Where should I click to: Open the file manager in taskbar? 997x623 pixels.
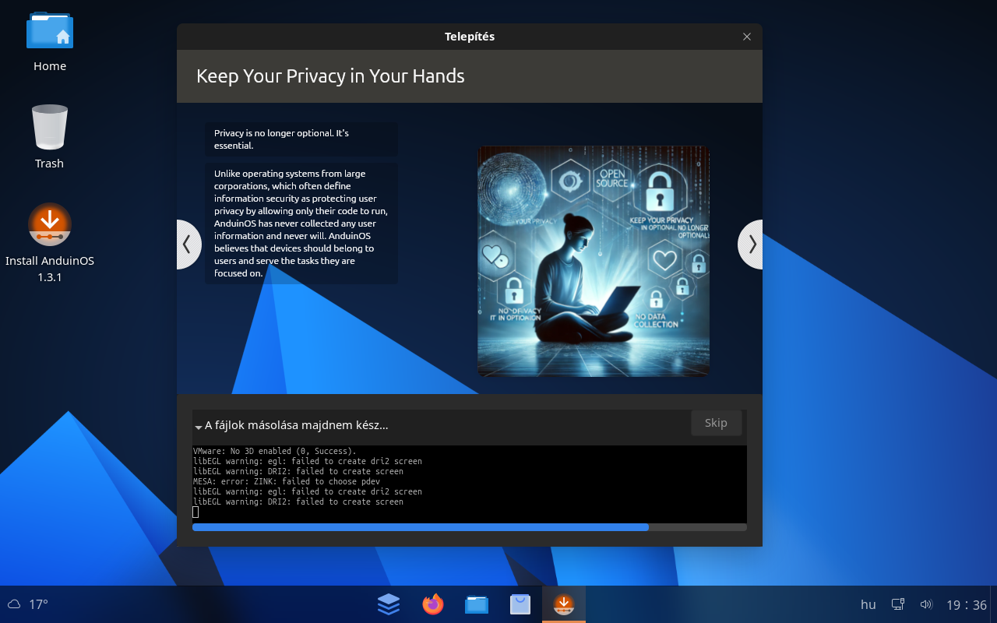476,604
